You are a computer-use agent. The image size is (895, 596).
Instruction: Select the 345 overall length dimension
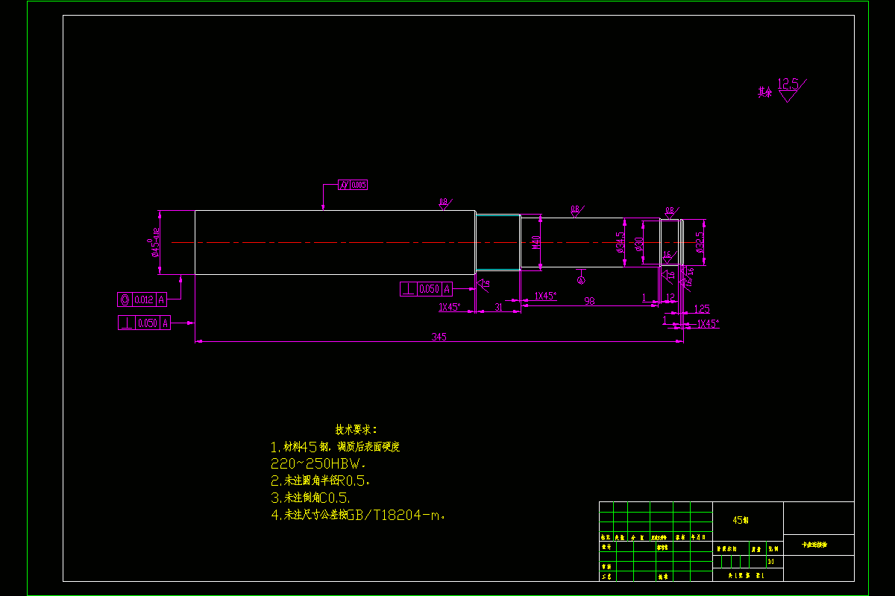click(x=439, y=337)
